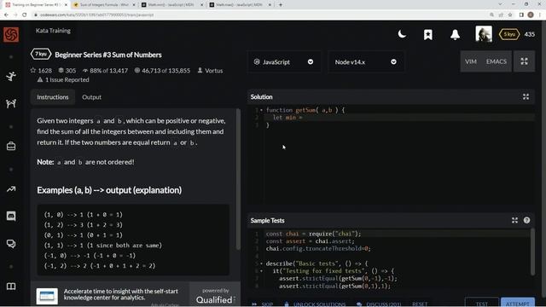
Task: Open the Node v14.x version dropdown
Action: (x=366, y=61)
